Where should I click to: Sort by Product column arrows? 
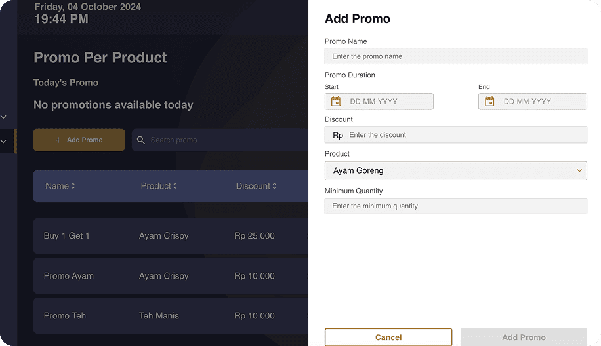coord(175,186)
